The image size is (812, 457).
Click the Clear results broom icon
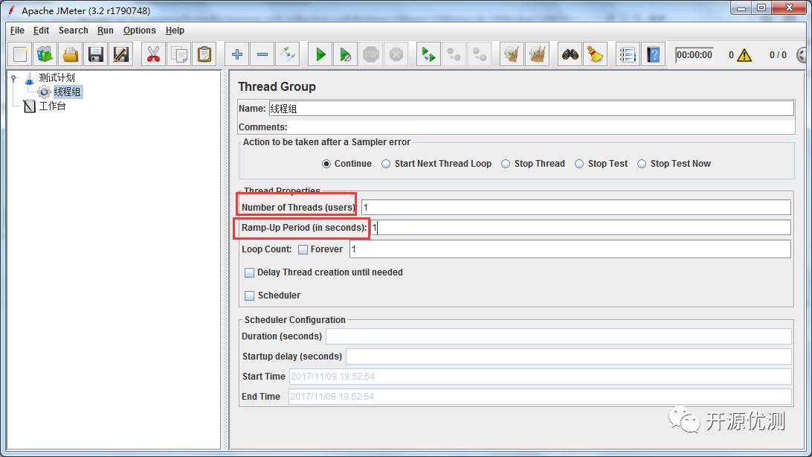pyautogui.click(x=512, y=54)
